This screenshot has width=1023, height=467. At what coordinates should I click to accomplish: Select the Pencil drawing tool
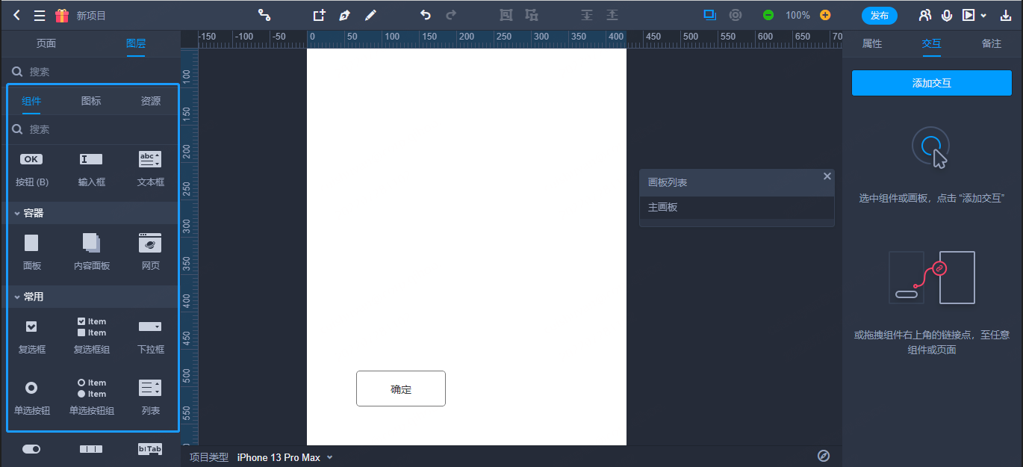click(370, 15)
